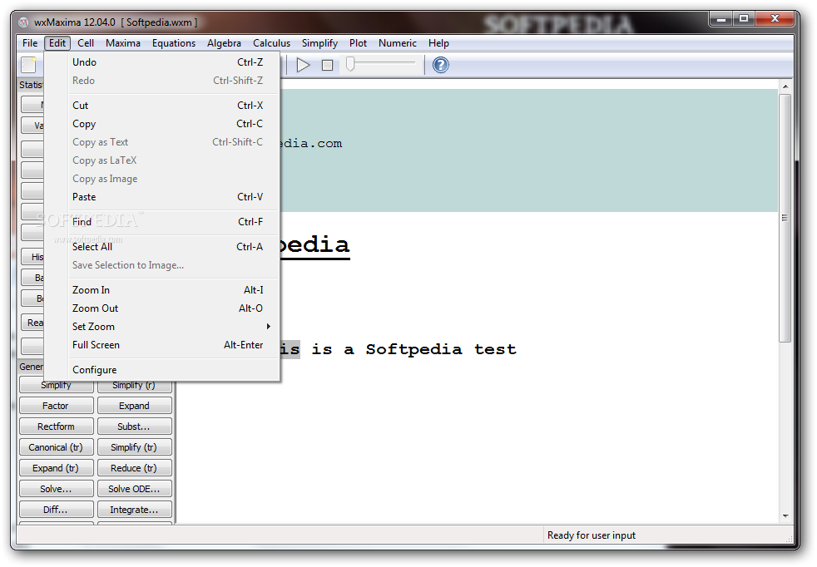Viewport: 817px width, 567px height.
Task: Click the Subst... button
Action: [135, 426]
